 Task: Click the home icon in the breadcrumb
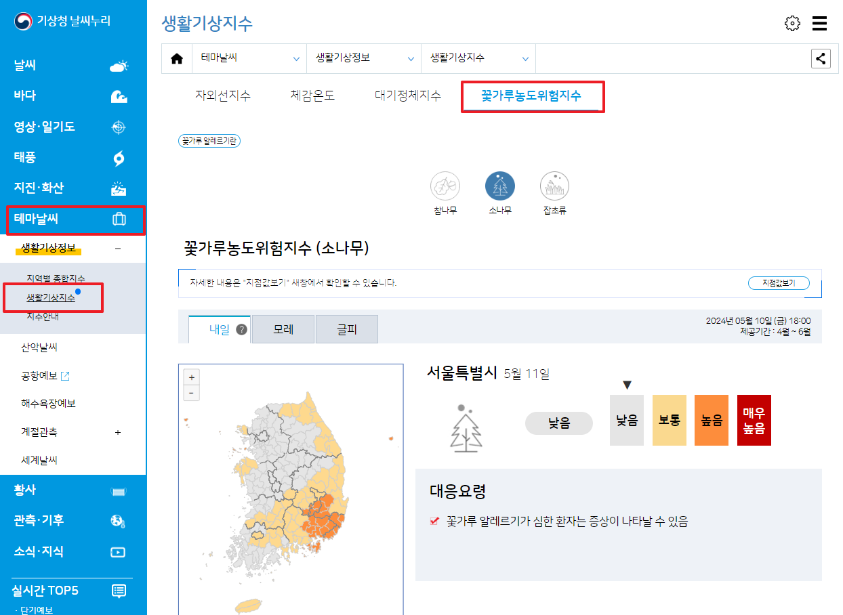(x=177, y=58)
